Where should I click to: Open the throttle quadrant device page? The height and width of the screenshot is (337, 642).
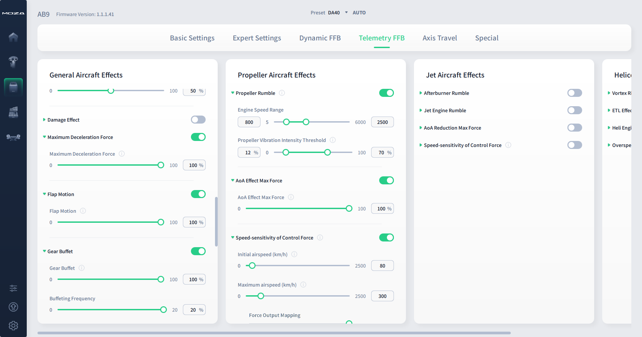13,112
